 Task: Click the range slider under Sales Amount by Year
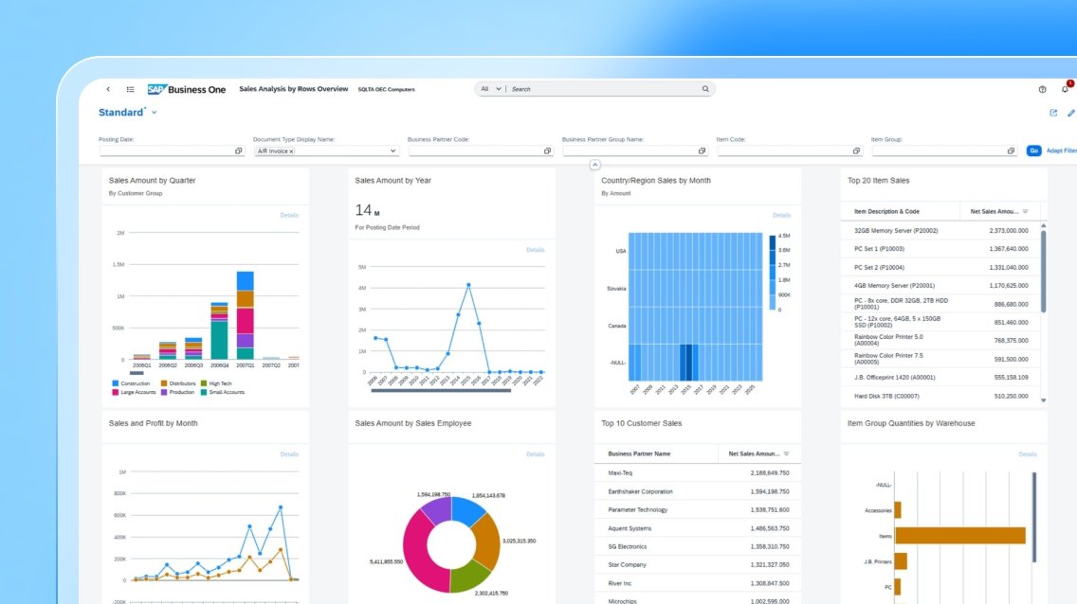441,391
